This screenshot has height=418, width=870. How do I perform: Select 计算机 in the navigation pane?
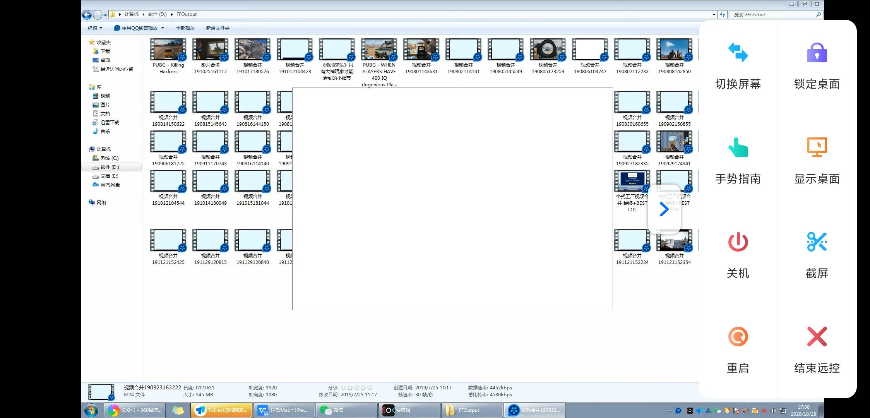coord(100,149)
